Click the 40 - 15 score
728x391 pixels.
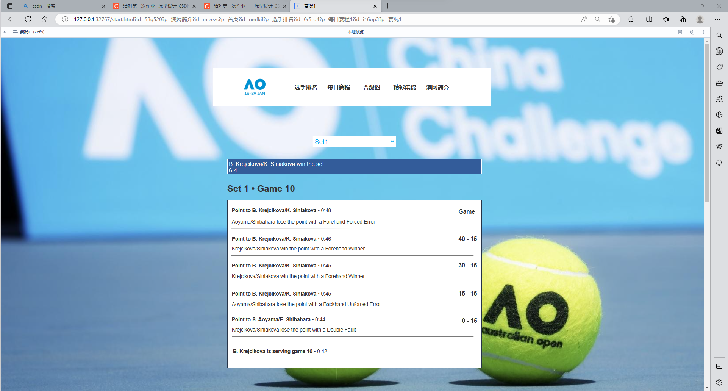pyautogui.click(x=467, y=239)
